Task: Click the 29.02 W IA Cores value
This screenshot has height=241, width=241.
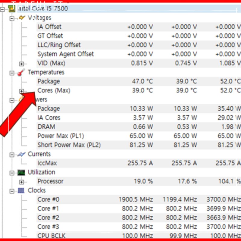Action: point(229,117)
